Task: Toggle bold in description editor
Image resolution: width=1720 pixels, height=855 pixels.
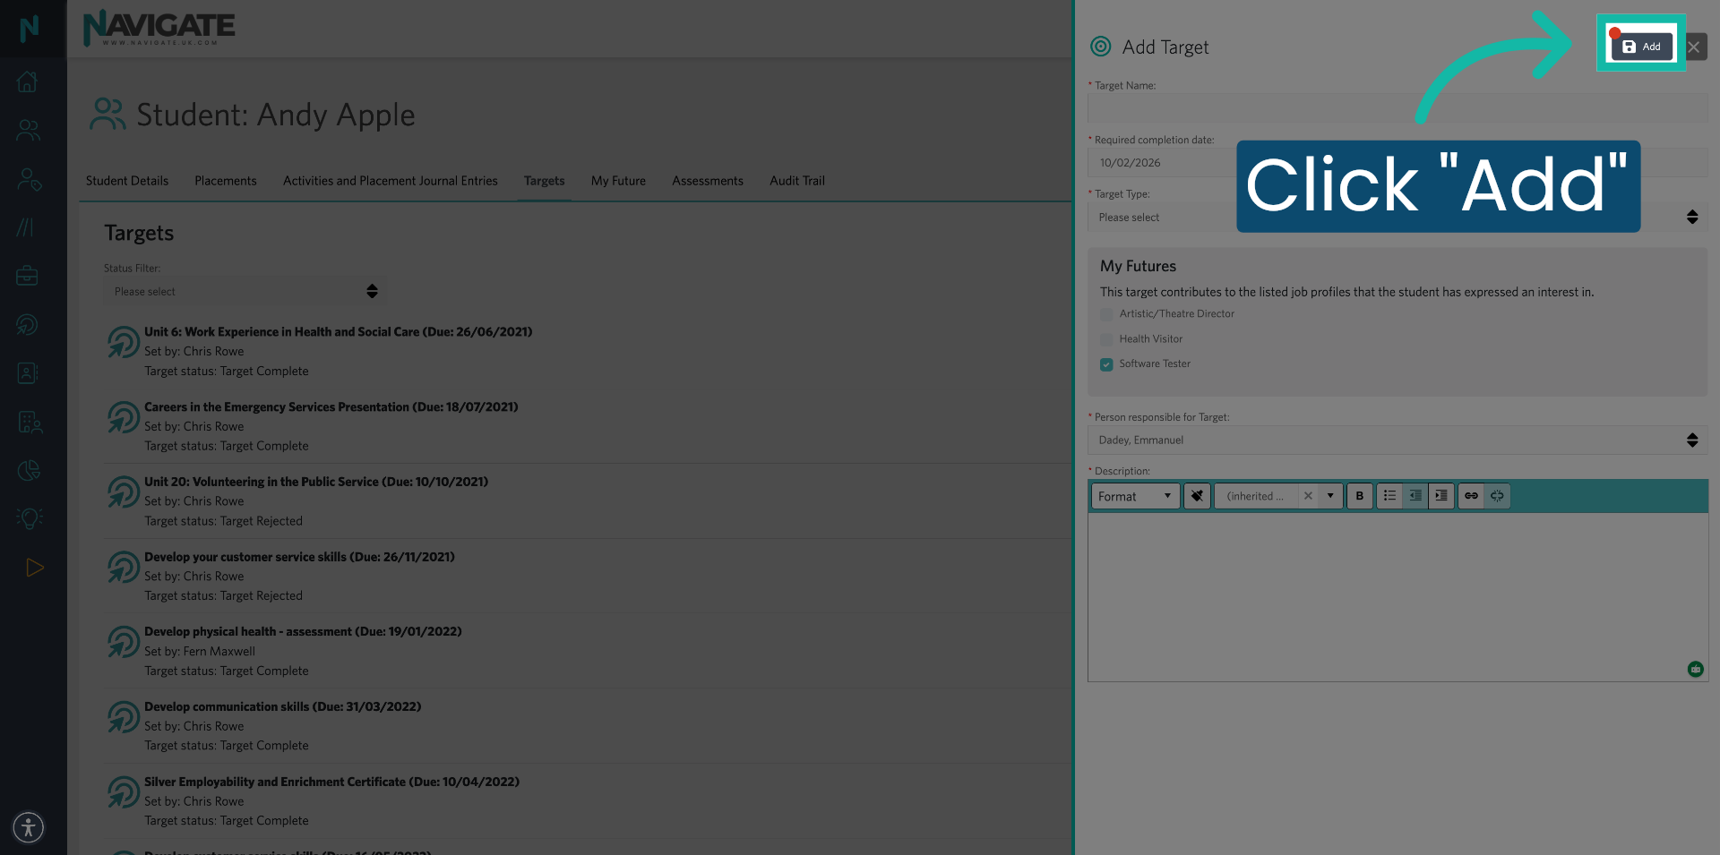Action: click(x=1360, y=496)
